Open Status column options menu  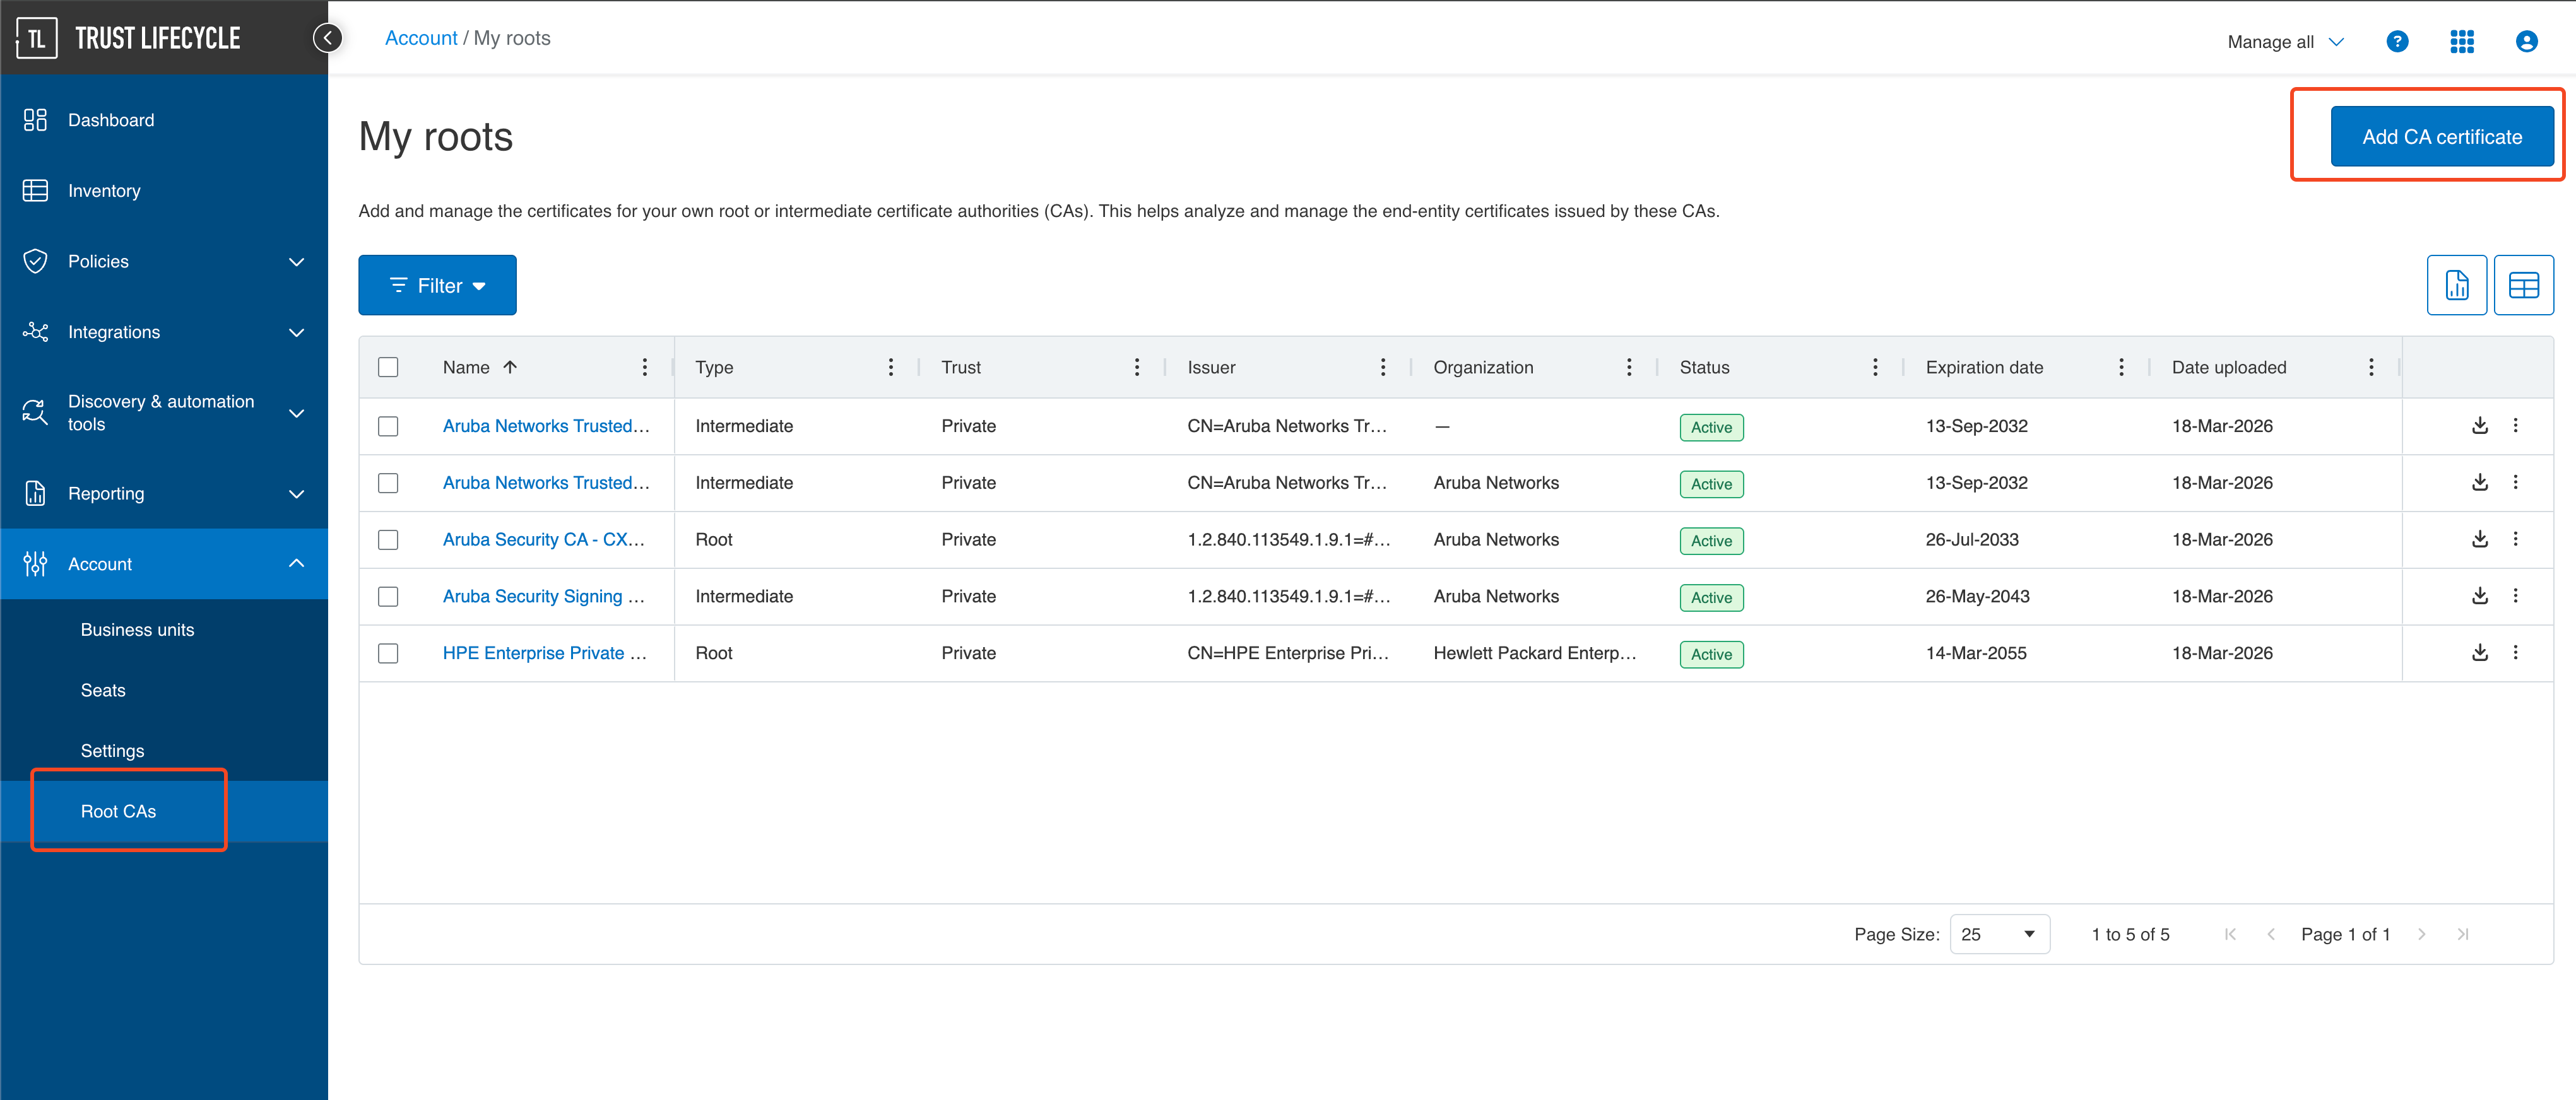click(1875, 368)
